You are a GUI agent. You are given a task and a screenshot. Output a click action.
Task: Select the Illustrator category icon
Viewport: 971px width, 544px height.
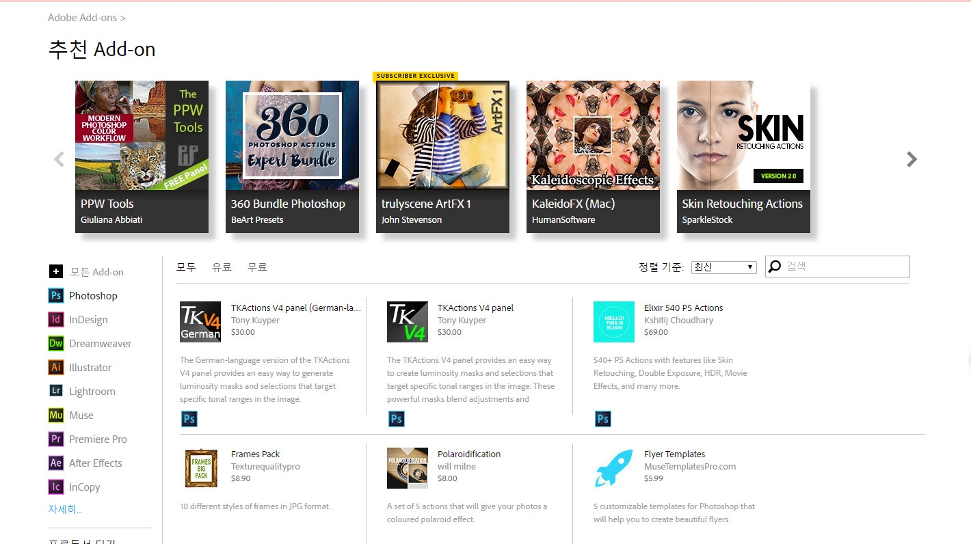[55, 367]
